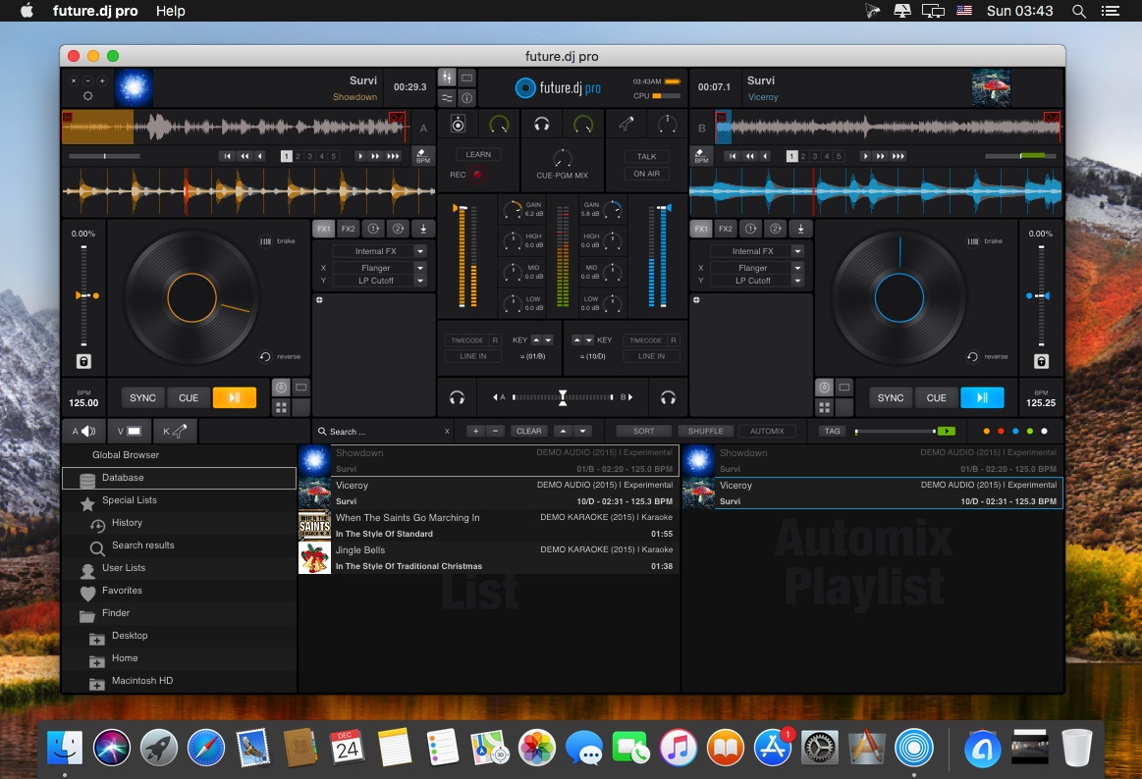Enable SYNC on deck A
The width and height of the screenshot is (1142, 779).
click(x=141, y=397)
